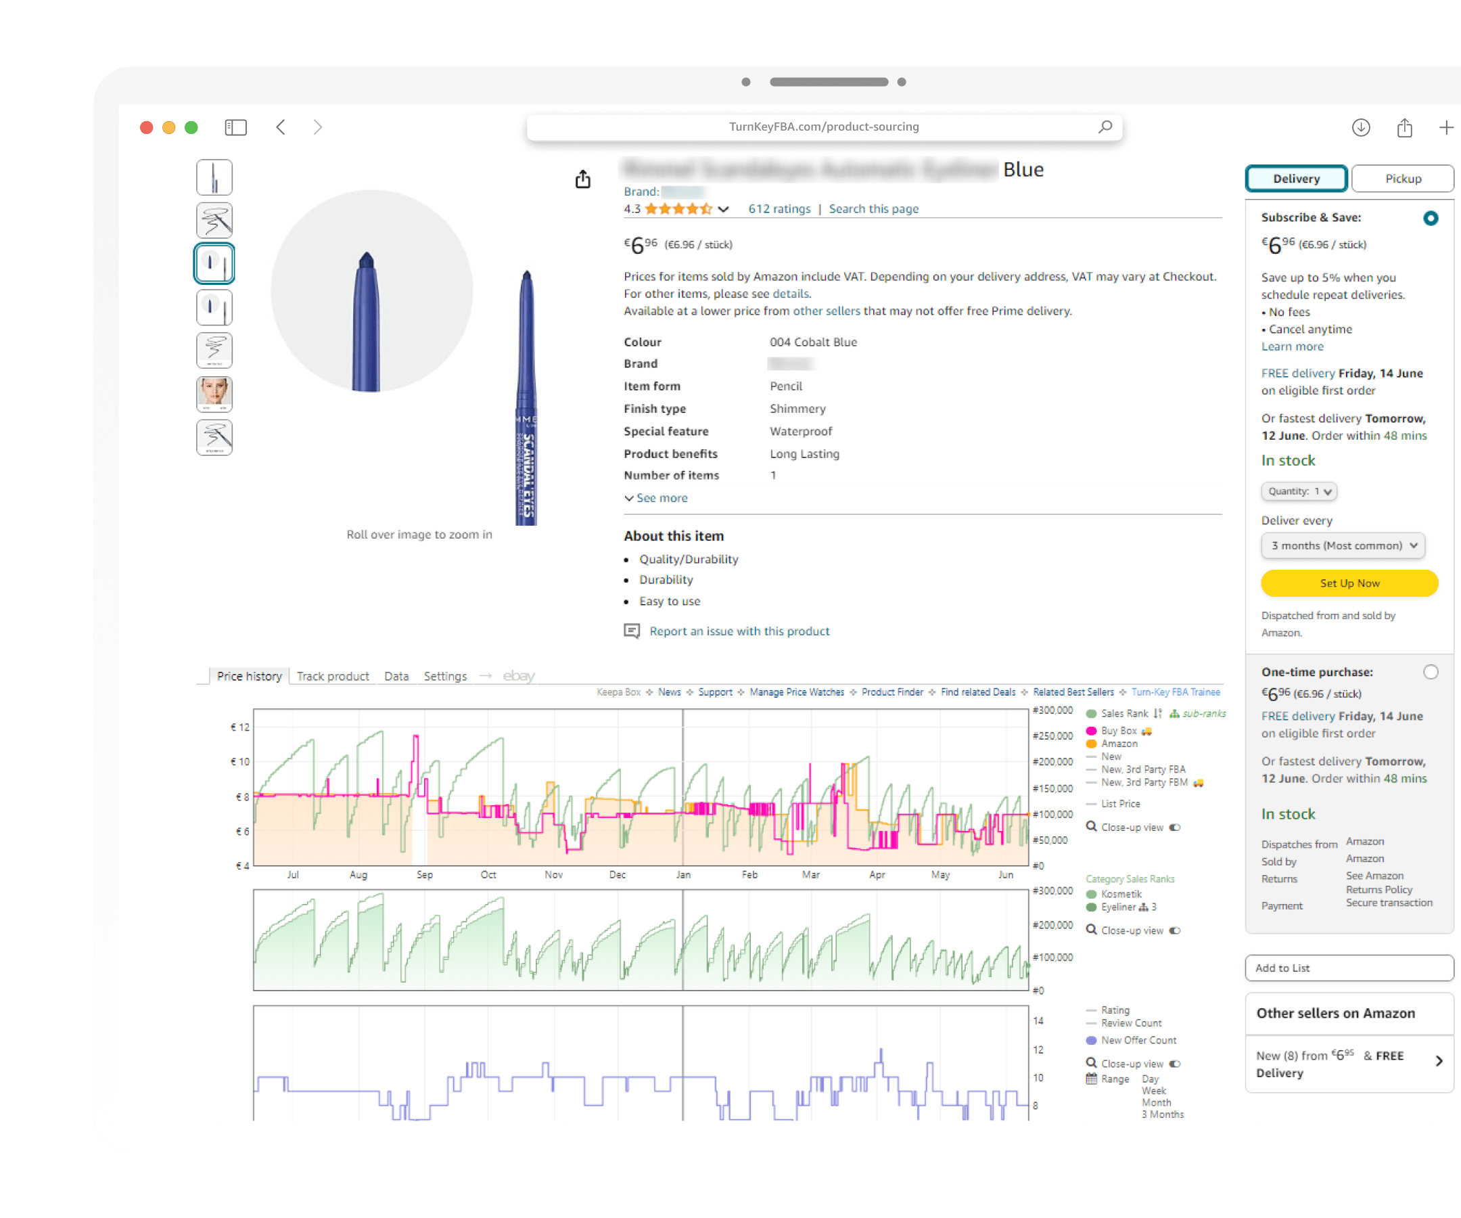Click the browser sidebar toggle icon
Viewport: 1461px width, 1218px height.
(x=236, y=127)
